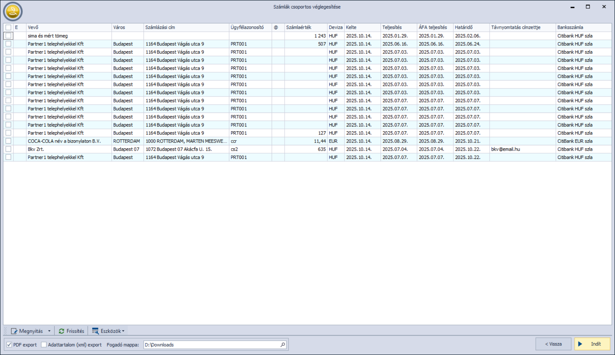Click the yellow application logo icon
The width and height of the screenshot is (615, 355).
tap(13, 12)
